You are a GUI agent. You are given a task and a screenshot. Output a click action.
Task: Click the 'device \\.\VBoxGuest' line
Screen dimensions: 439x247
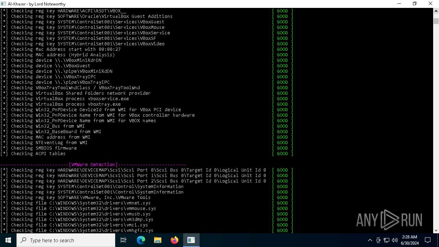coord(45,66)
